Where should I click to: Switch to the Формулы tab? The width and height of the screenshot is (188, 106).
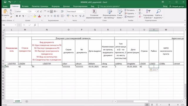tap(56, 6)
